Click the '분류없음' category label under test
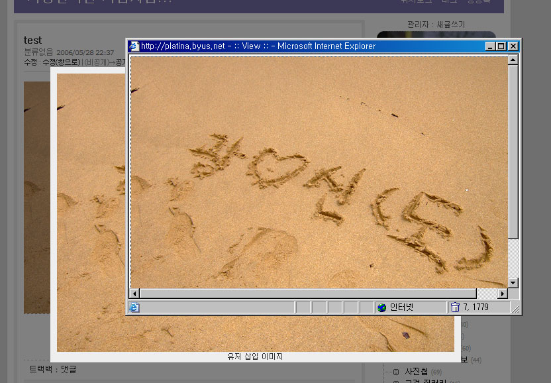551x383 pixels. (x=38, y=52)
